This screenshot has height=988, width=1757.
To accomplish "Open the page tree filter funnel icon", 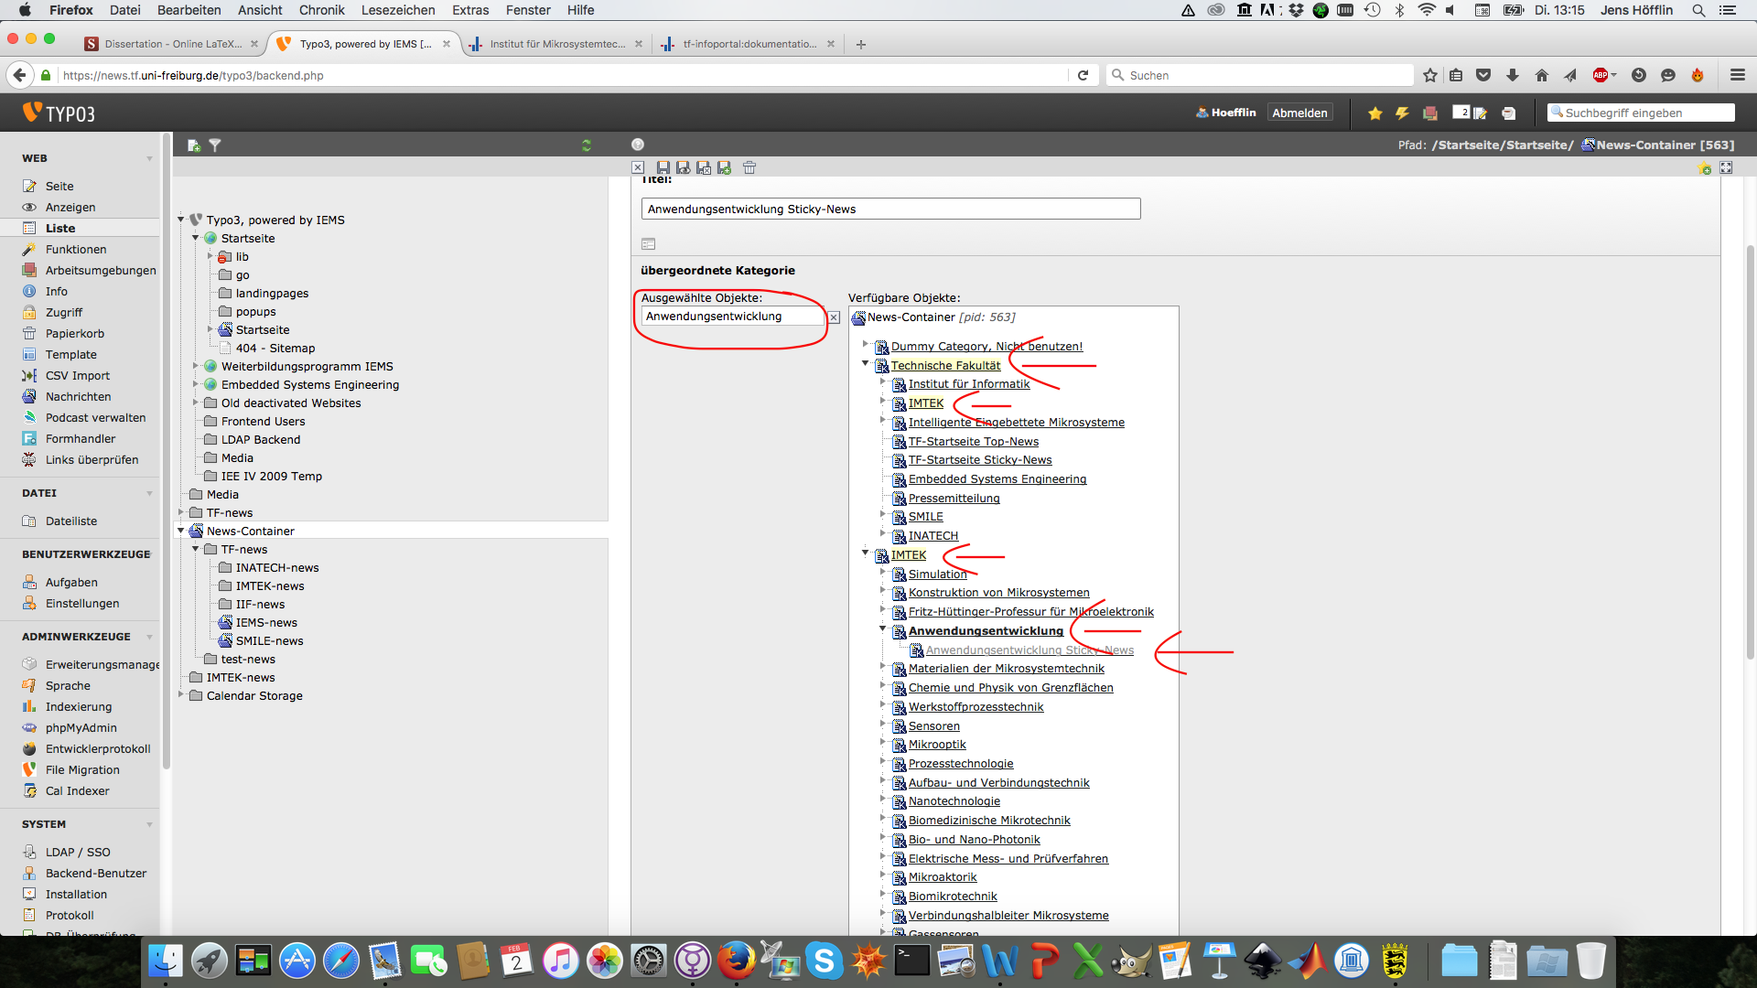I will 215,145.
